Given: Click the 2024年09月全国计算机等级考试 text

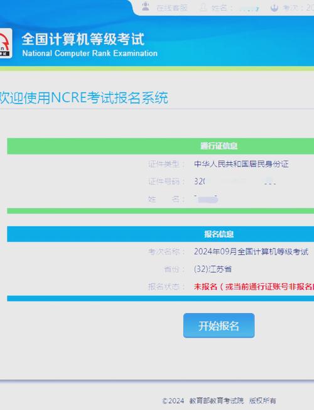Looking at the screenshot, I should click(251, 252).
